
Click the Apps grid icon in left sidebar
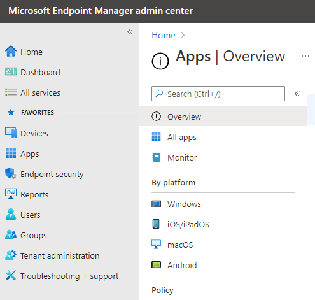pos(11,153)
